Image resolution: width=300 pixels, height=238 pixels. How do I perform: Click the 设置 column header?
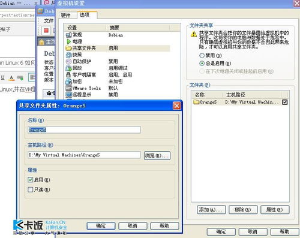85,28
